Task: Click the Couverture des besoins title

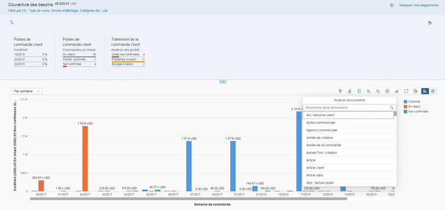Action: (x=30, y=5)
